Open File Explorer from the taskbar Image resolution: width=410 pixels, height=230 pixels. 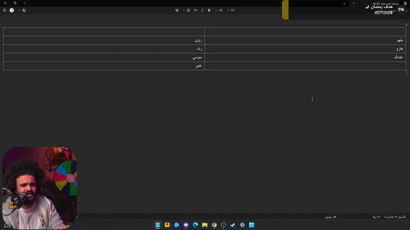pos(205,225)
